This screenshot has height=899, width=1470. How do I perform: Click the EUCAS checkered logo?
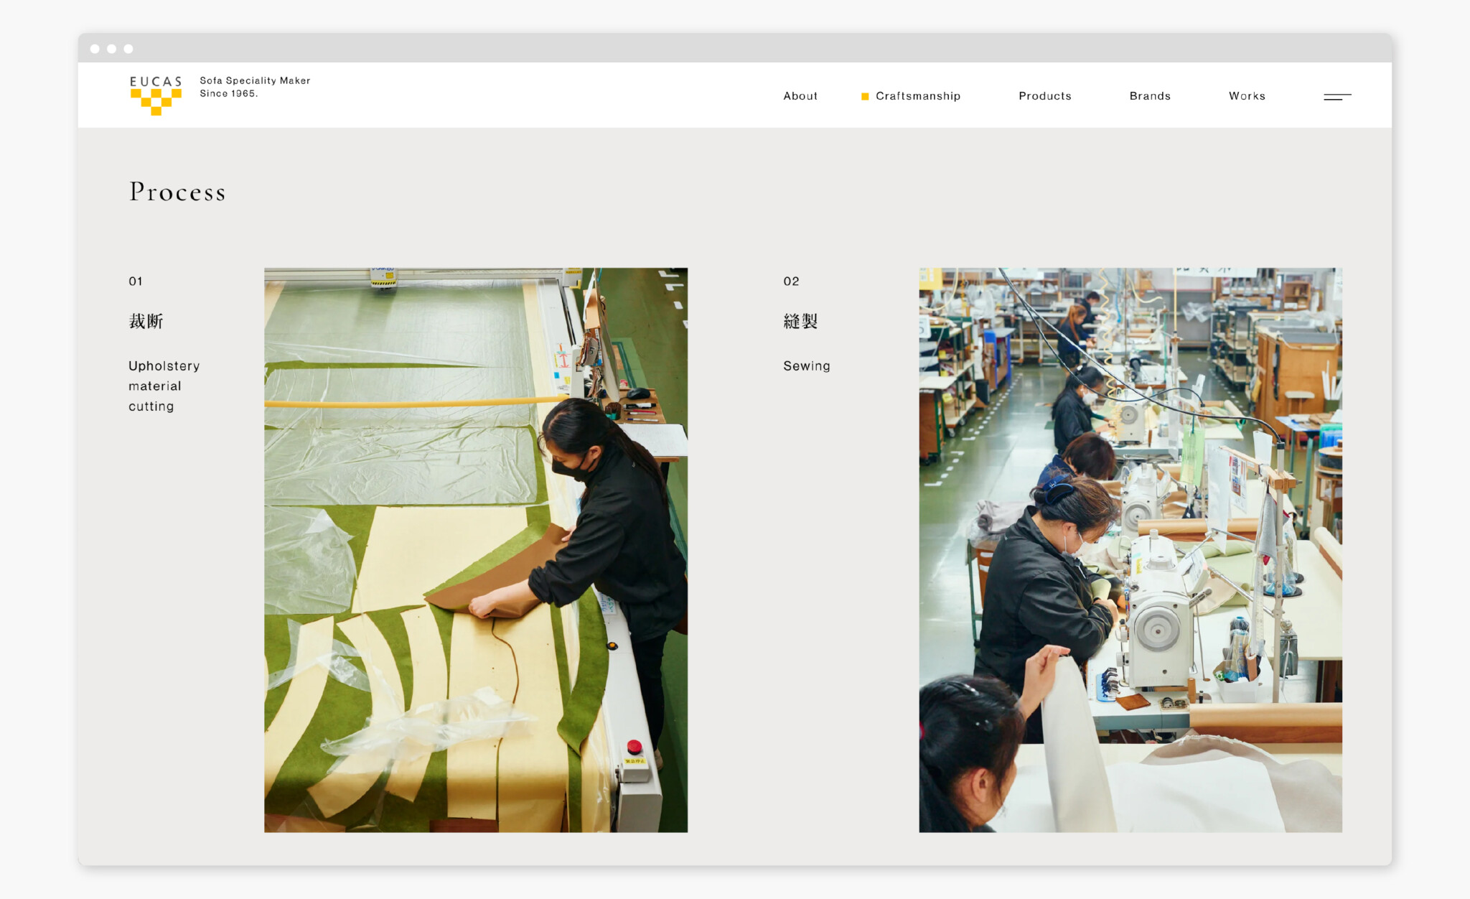[x=156, y=95]
